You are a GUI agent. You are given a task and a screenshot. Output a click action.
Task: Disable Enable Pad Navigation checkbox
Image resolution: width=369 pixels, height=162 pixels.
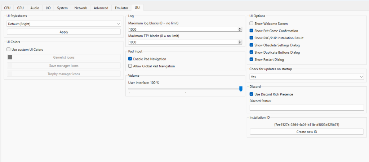pyautogui.click(x=130, y=59)
